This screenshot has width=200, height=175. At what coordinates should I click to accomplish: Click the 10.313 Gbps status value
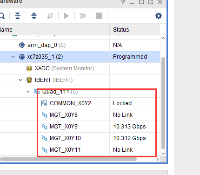[129, 127]
